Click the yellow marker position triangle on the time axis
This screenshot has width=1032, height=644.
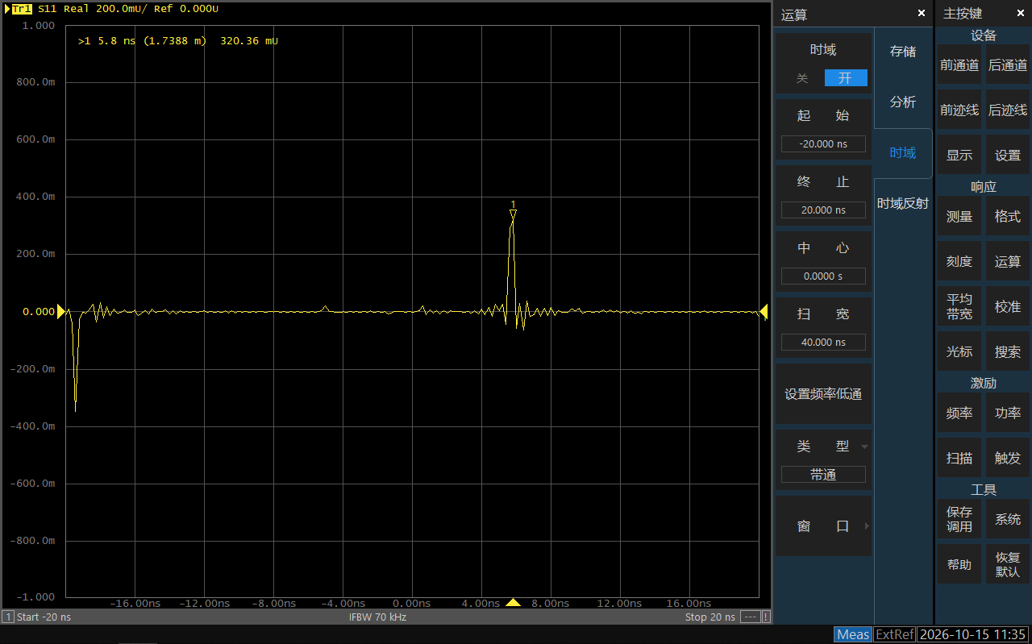[x=513, y=603]
